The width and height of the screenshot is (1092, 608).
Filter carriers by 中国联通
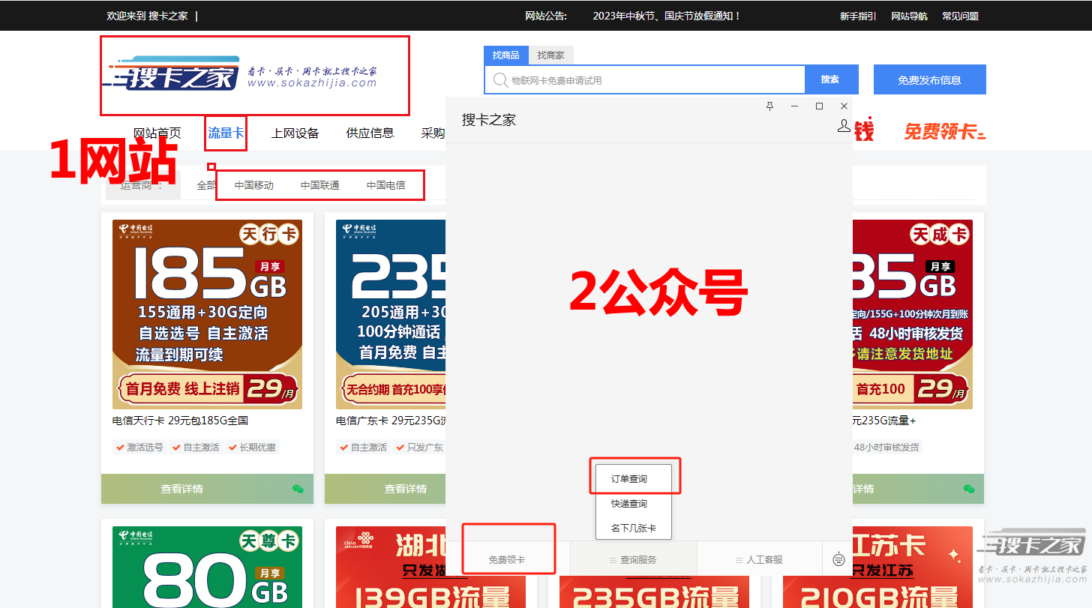click(320, 185)
